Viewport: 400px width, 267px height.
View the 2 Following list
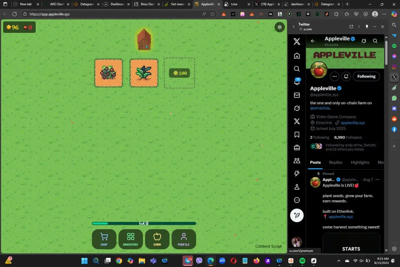pyautogui.click(x=319, y=137)
